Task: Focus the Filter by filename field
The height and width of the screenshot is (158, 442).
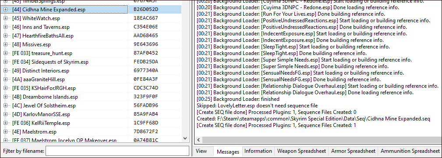Action: 117,151
